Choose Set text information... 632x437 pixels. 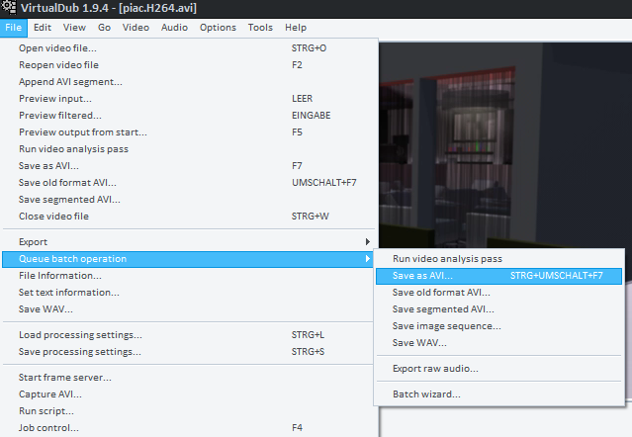189,293
